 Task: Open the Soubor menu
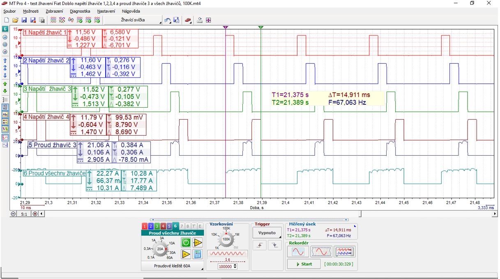9,11
